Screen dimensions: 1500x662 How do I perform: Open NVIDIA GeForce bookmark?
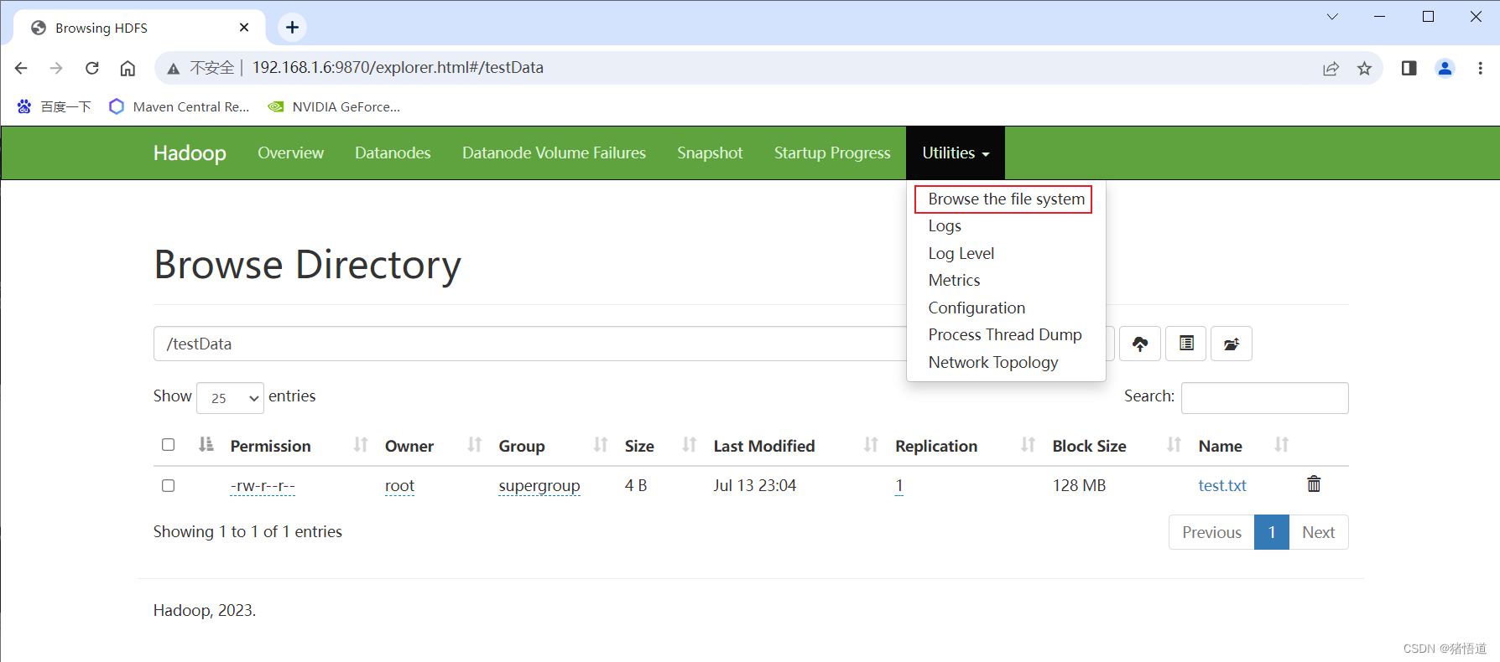coord(334,106)
